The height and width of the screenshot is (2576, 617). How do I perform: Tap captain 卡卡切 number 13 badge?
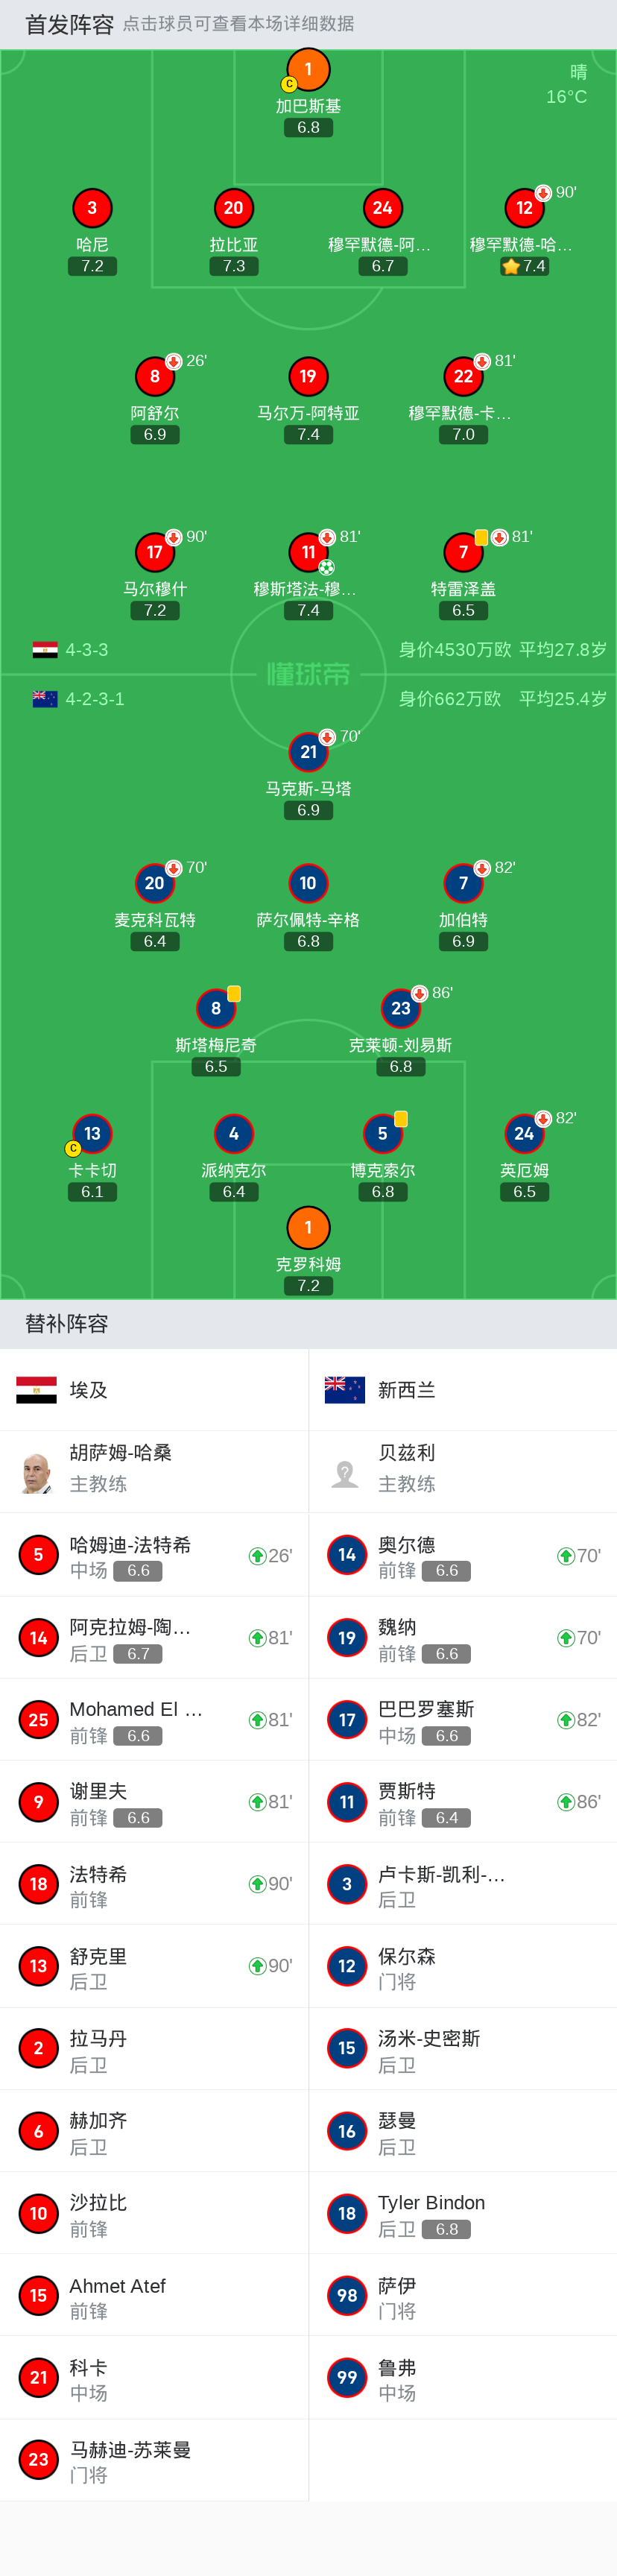tap(92, 1133)
